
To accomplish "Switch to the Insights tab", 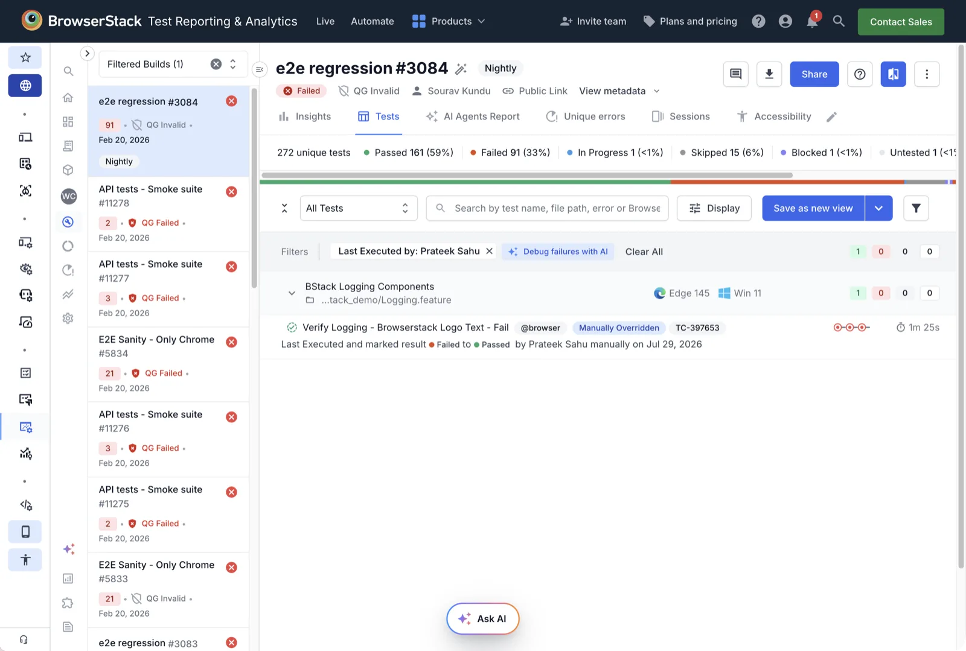I will [x=305, y=116].
